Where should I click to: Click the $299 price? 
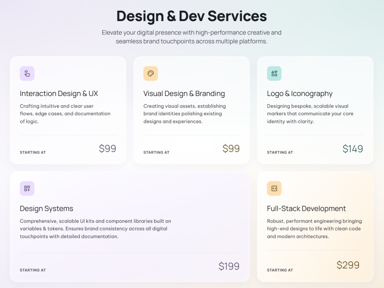348,265
